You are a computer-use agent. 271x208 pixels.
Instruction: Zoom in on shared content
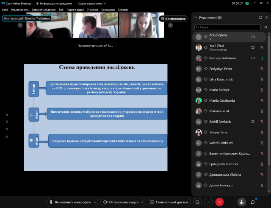pos(7,129)
